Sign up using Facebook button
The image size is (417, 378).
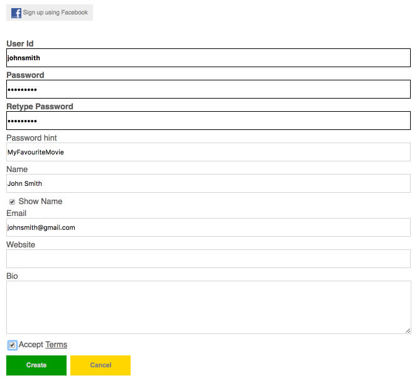click(50, 13)
